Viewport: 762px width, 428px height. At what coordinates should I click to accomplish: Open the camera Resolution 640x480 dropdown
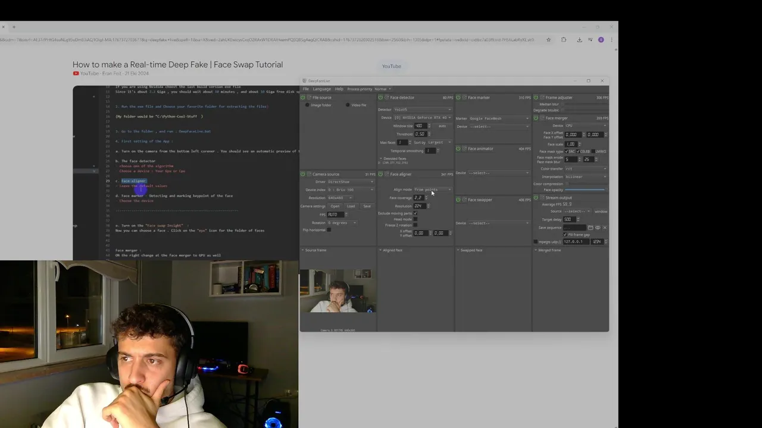click(340, 198)
